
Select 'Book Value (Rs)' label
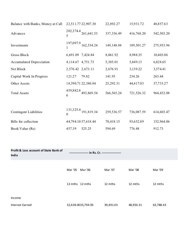click(x=23, y=128)
